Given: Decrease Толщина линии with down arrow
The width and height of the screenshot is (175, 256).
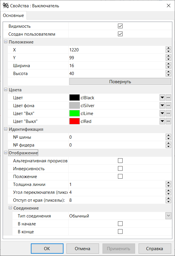Looking at the screenshot, I should [x=168, y=186].
